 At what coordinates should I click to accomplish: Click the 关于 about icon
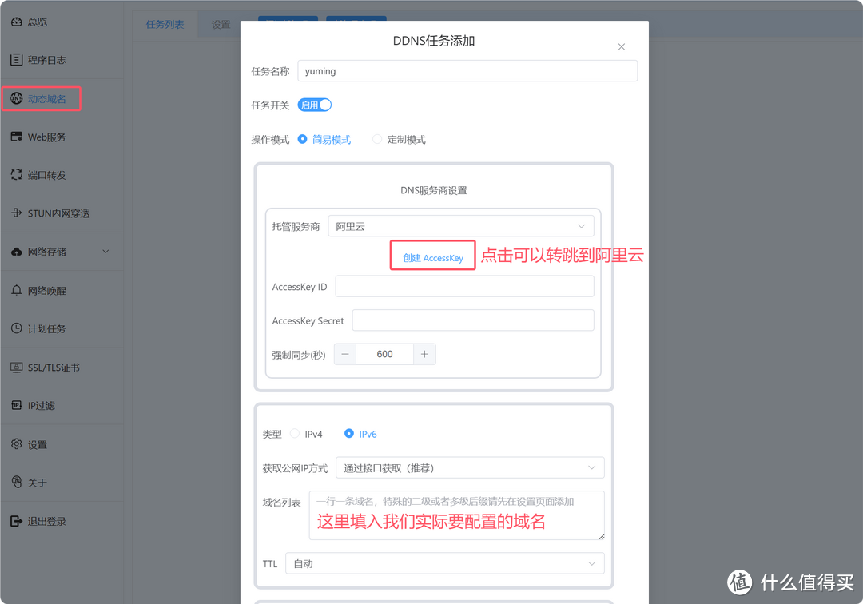pyautogui.click(x=17, y=482)
